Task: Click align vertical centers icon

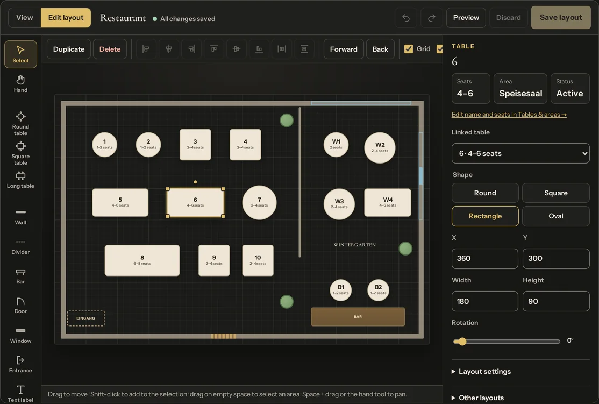Action: pos(237,49)
